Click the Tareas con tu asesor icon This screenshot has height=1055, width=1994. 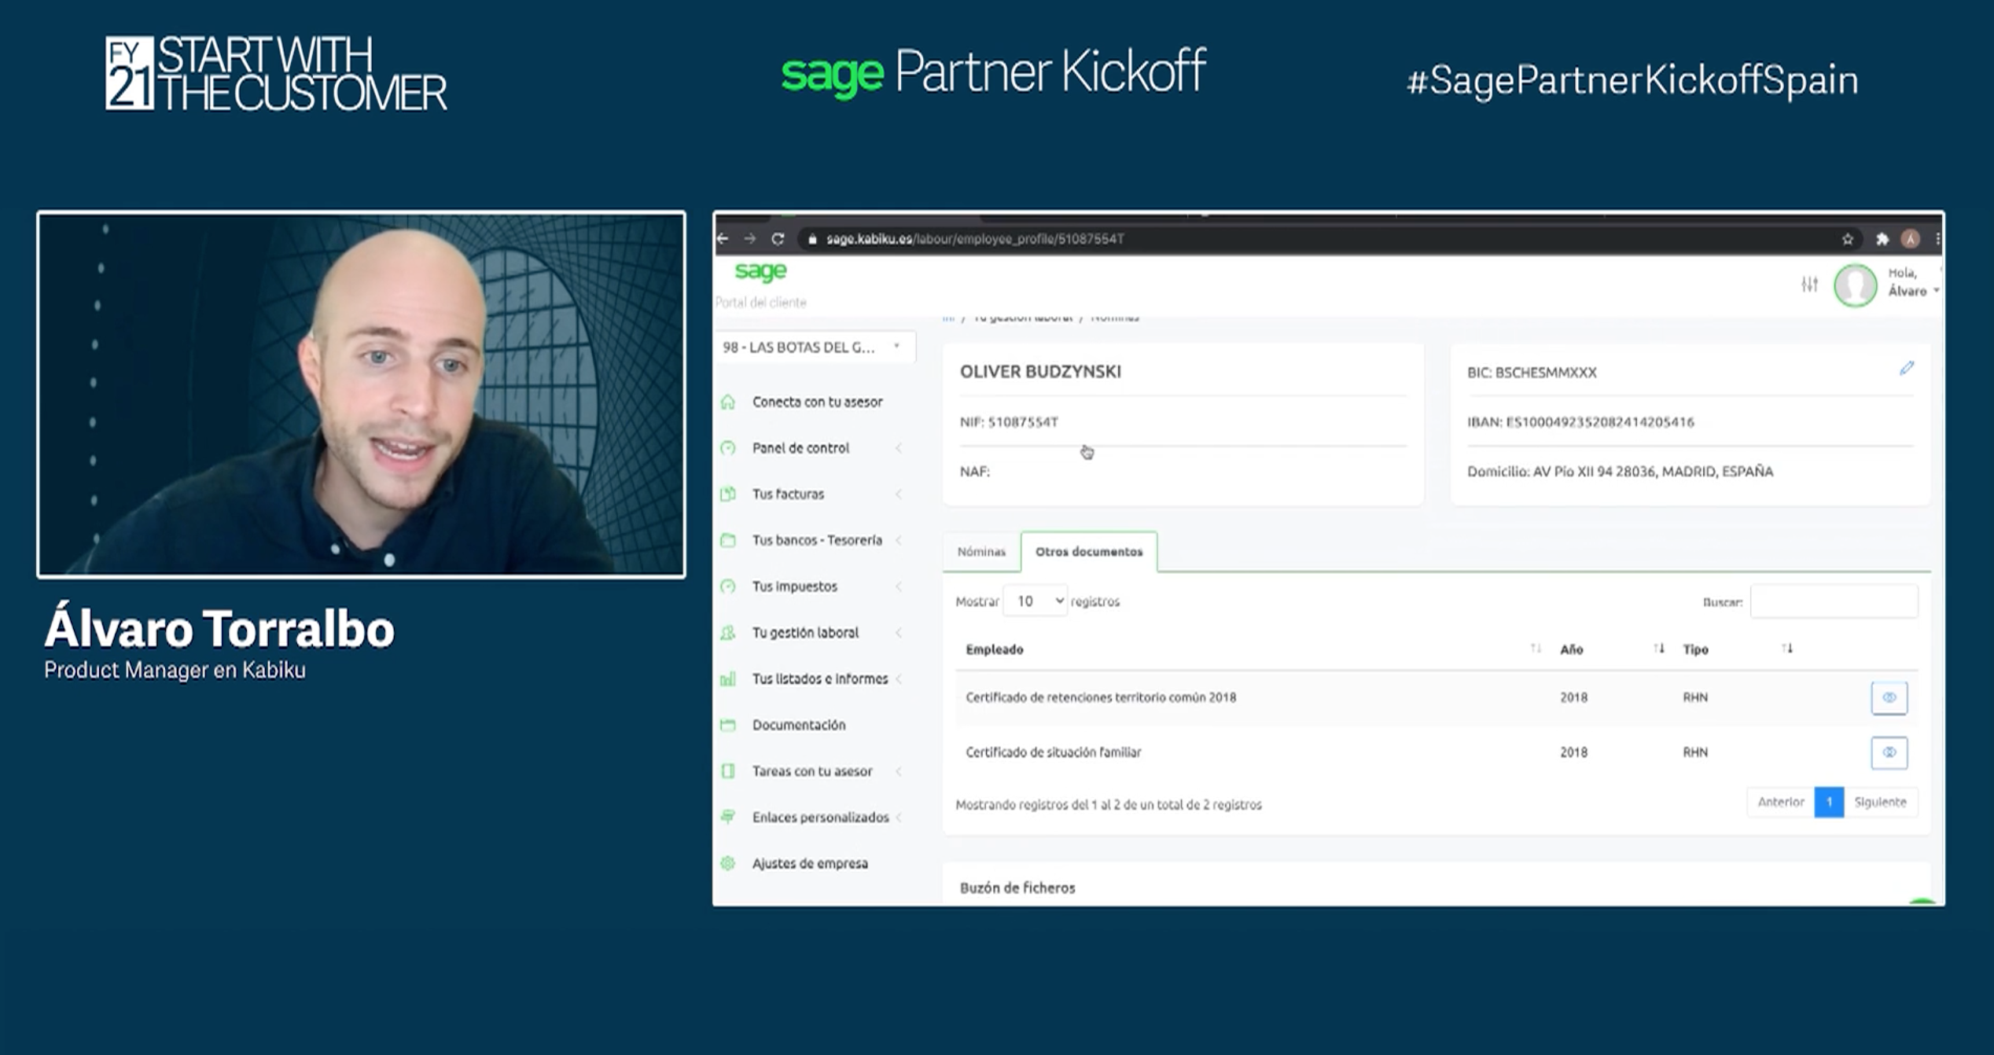[x=728, y=771]
